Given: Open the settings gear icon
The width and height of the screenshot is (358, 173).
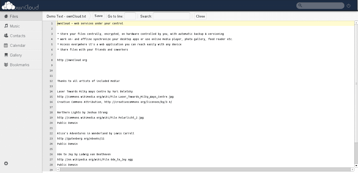Looking at the screenshot, I should click(x=6, y=163).
